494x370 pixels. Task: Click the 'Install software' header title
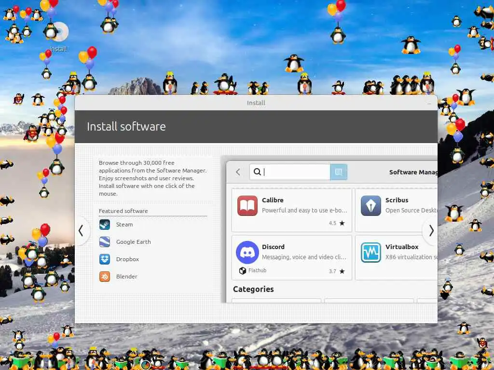(126, 127)
